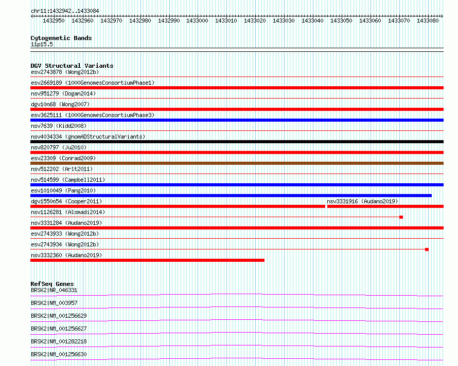This screenshot has width=458, height=366.
Task: Open transcript BRSK2|NM_003957
Action: click(54, 303)
